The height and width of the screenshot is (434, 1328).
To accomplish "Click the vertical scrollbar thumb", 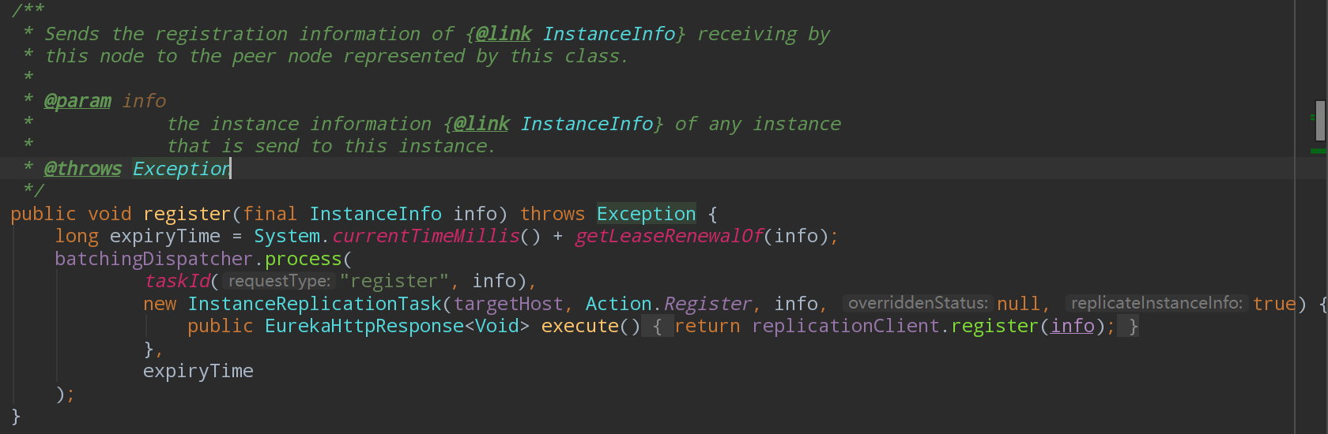I will pyautogui.click(x=1319, y=121).
